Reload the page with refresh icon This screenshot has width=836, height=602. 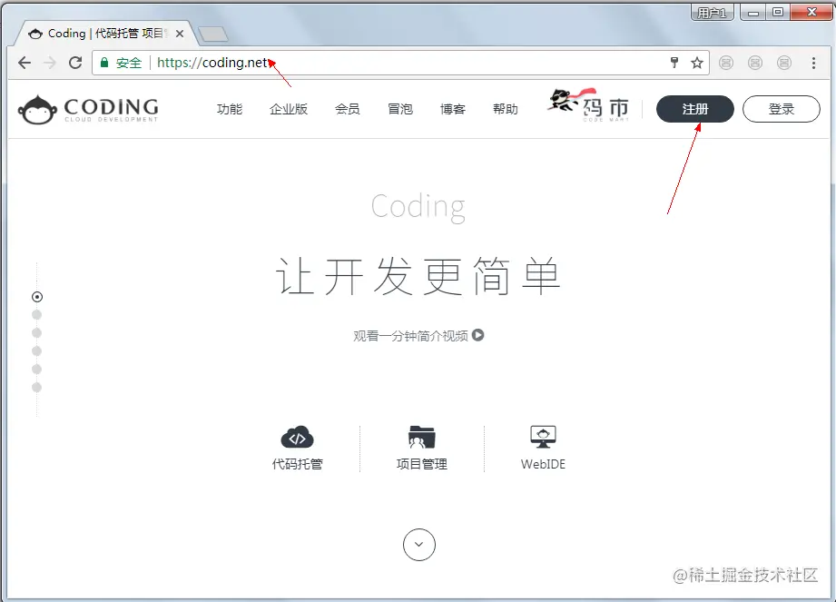tap(75, 63)
